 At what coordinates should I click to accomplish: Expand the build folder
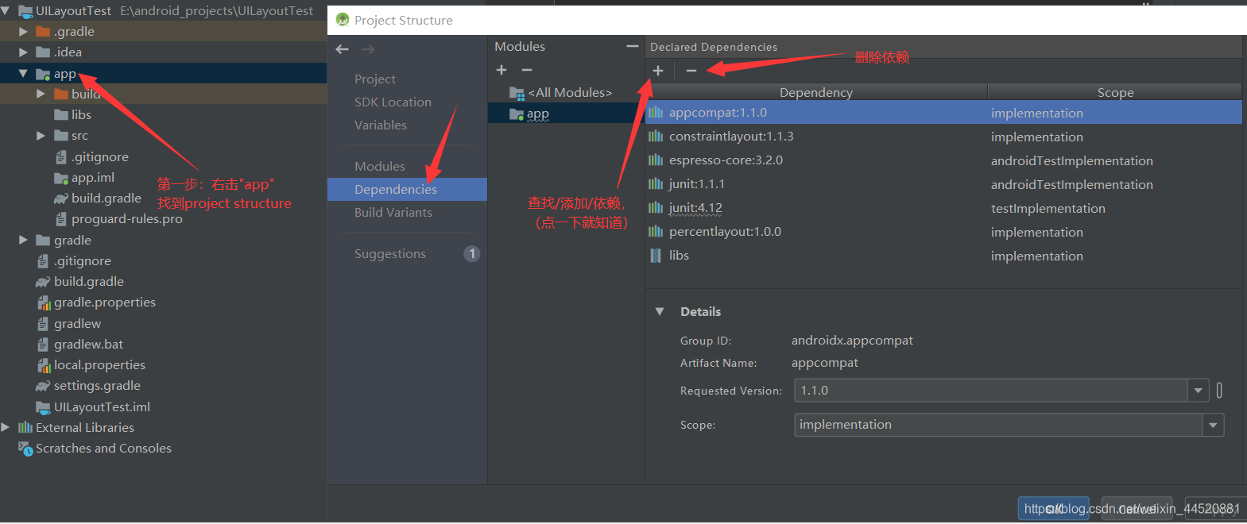point(41,94)
